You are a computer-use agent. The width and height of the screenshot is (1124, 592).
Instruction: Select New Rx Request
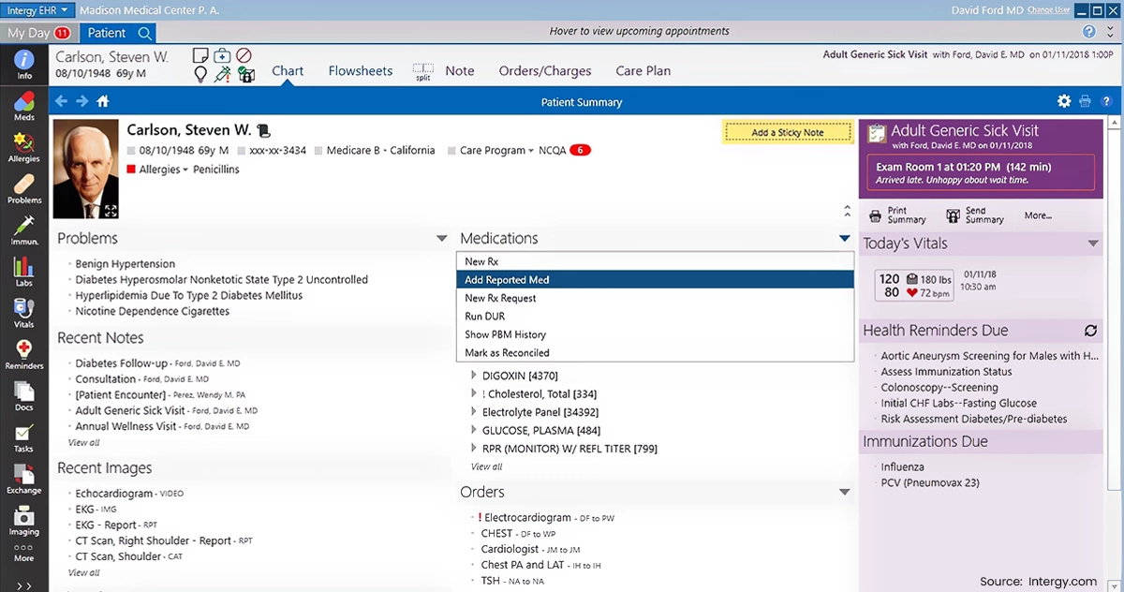pos(656,298)
